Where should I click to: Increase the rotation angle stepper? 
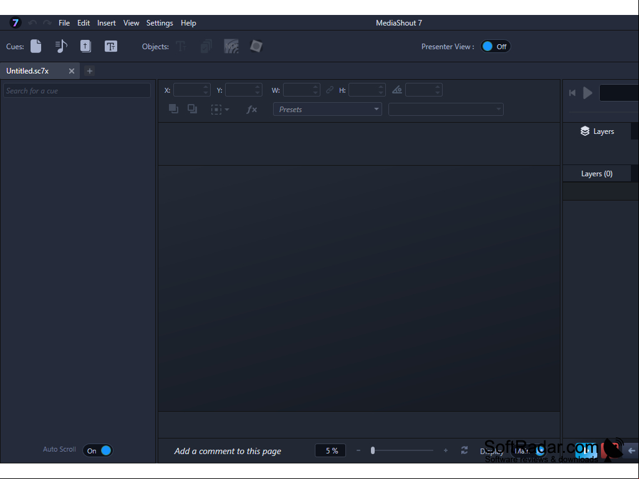coord(438,87)
